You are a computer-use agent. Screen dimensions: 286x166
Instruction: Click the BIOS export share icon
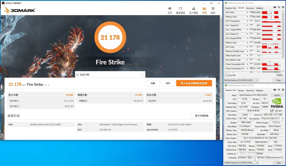coord(272,111)
